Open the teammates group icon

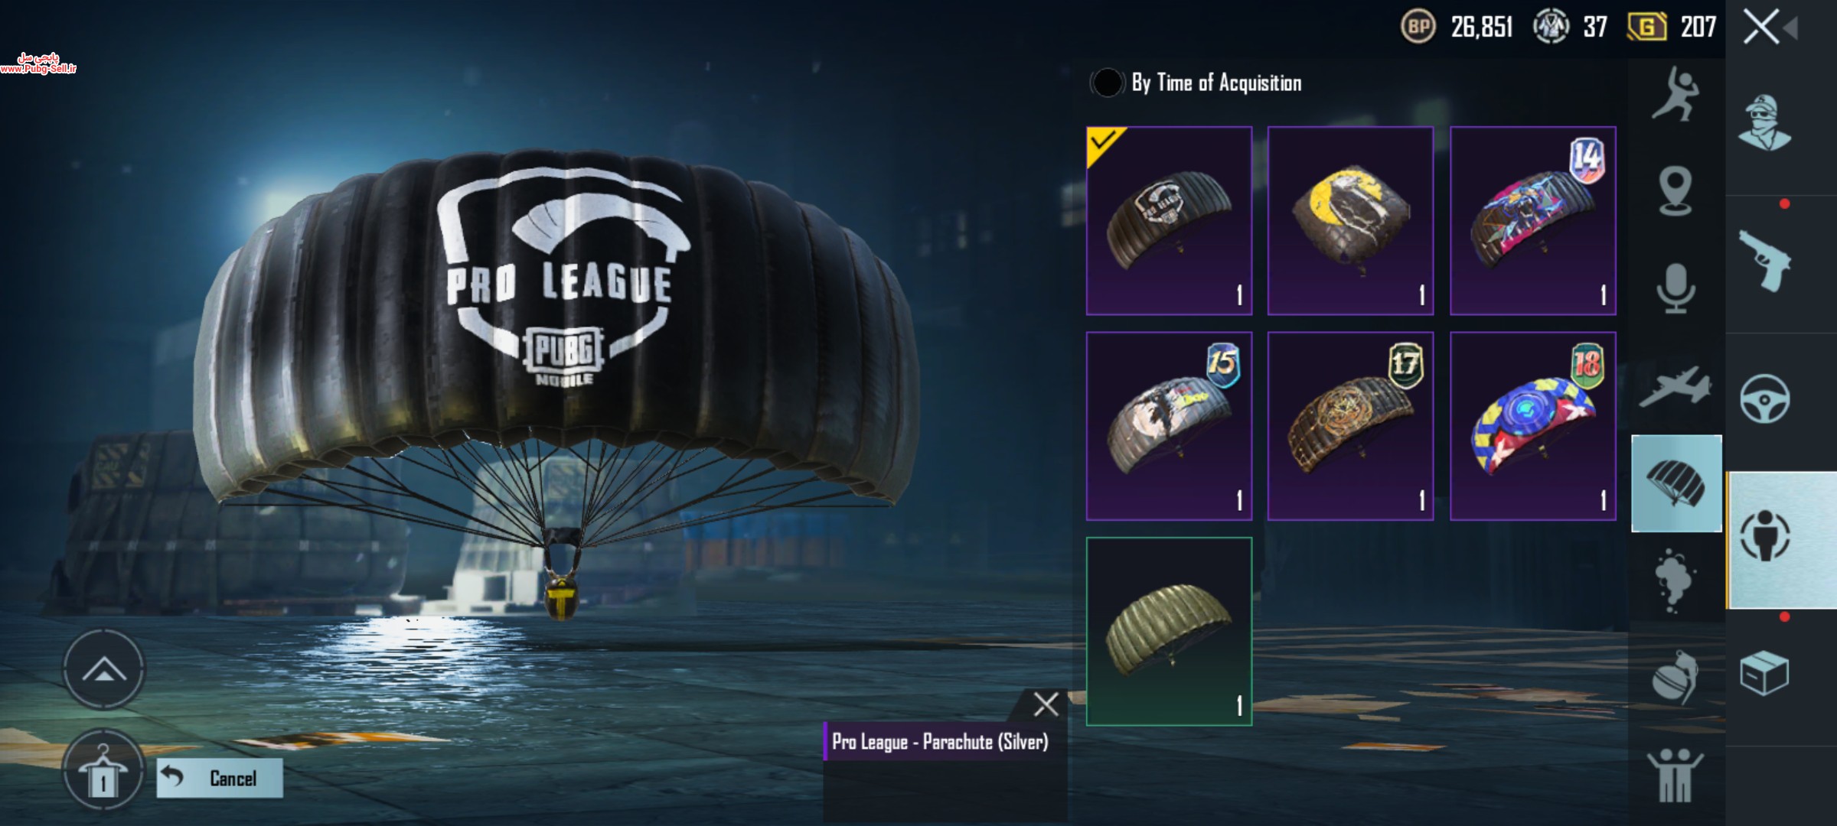click(1675, 776)
